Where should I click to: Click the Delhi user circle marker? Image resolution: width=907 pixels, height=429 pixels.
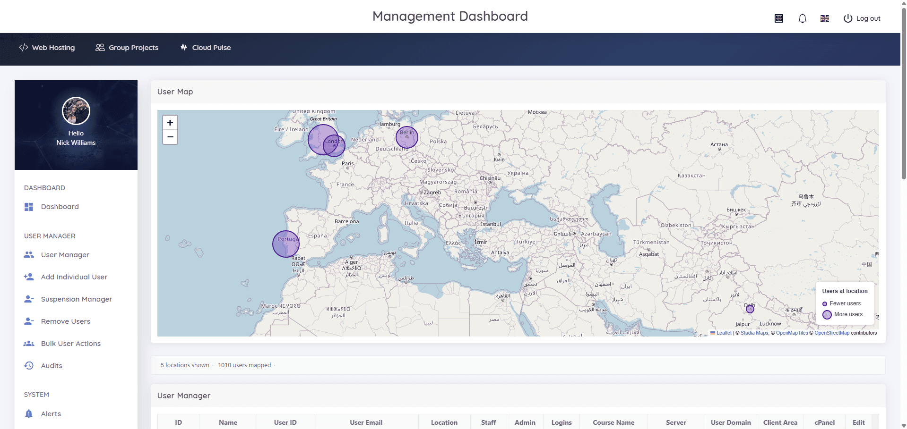(x=750, y=309)
